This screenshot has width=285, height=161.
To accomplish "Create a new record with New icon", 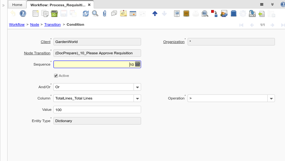I will [x=36, y=13].
